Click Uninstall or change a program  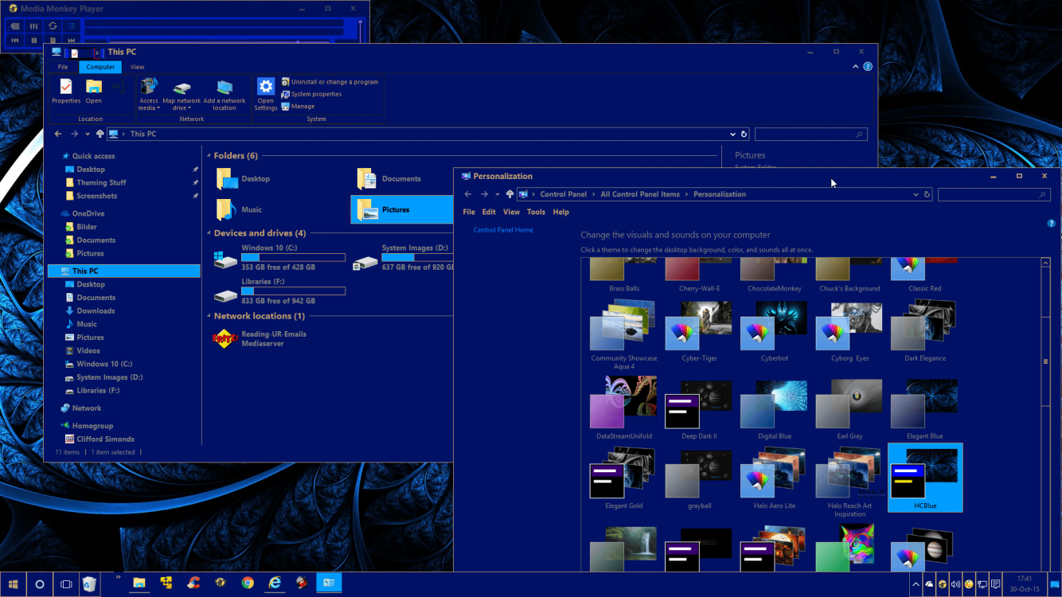(x=330, y=82)
